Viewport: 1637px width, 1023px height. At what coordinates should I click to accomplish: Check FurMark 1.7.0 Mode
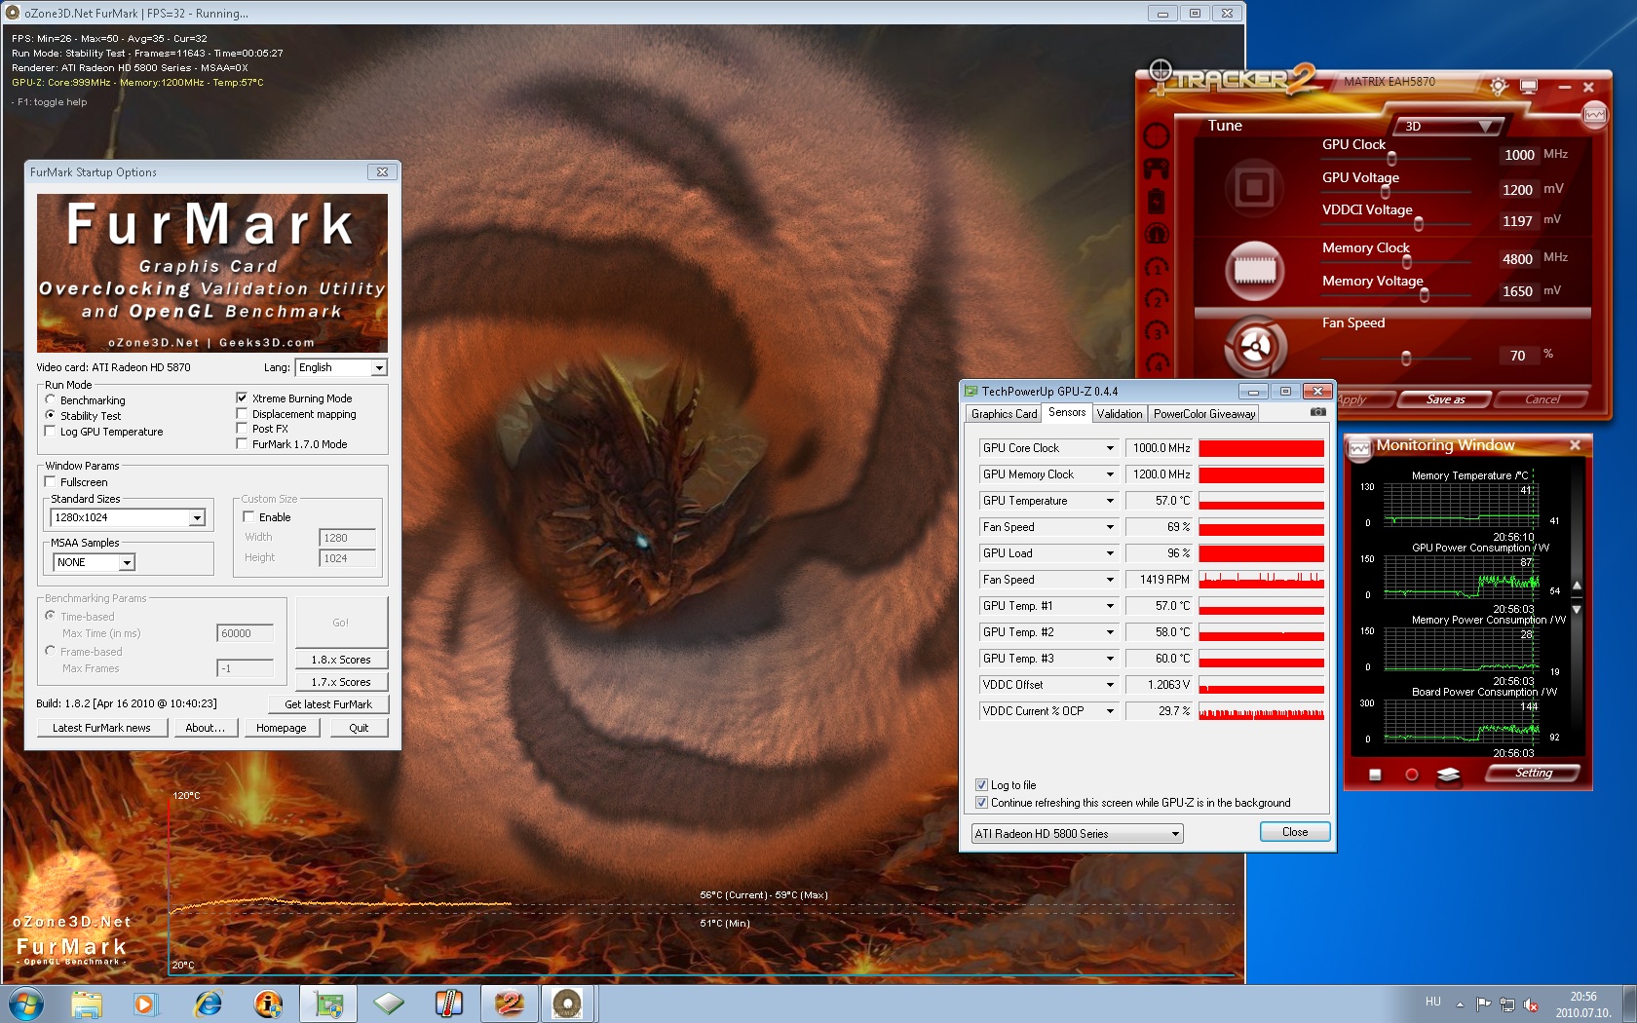pos(242,443)
